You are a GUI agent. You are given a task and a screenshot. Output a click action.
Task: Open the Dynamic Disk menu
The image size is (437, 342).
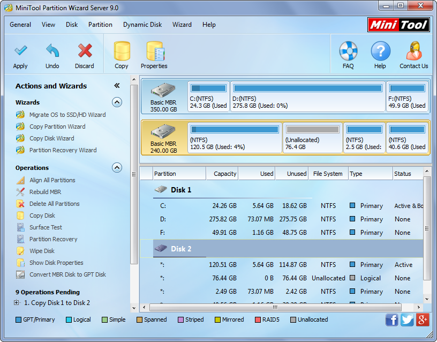coord(142,25)
